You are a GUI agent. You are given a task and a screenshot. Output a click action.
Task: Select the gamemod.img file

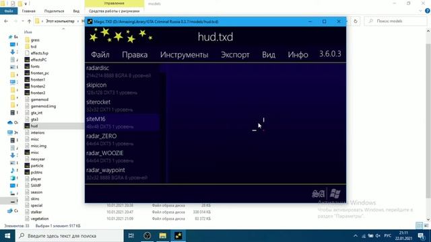[43, 106]
